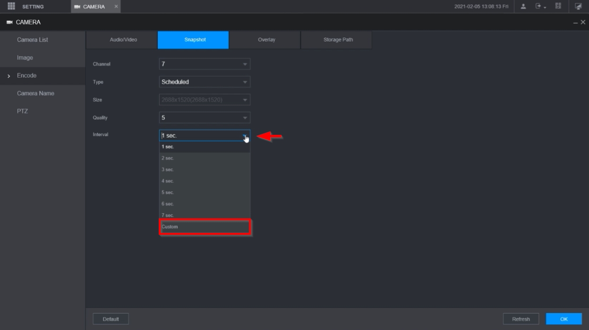Choose 5 sec. interval option
Screen dimensions: 589x330
(205, 192)
